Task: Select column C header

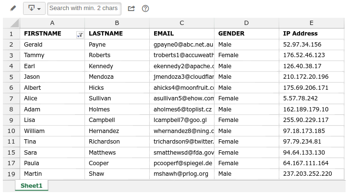Action: [x=182, y=23]
